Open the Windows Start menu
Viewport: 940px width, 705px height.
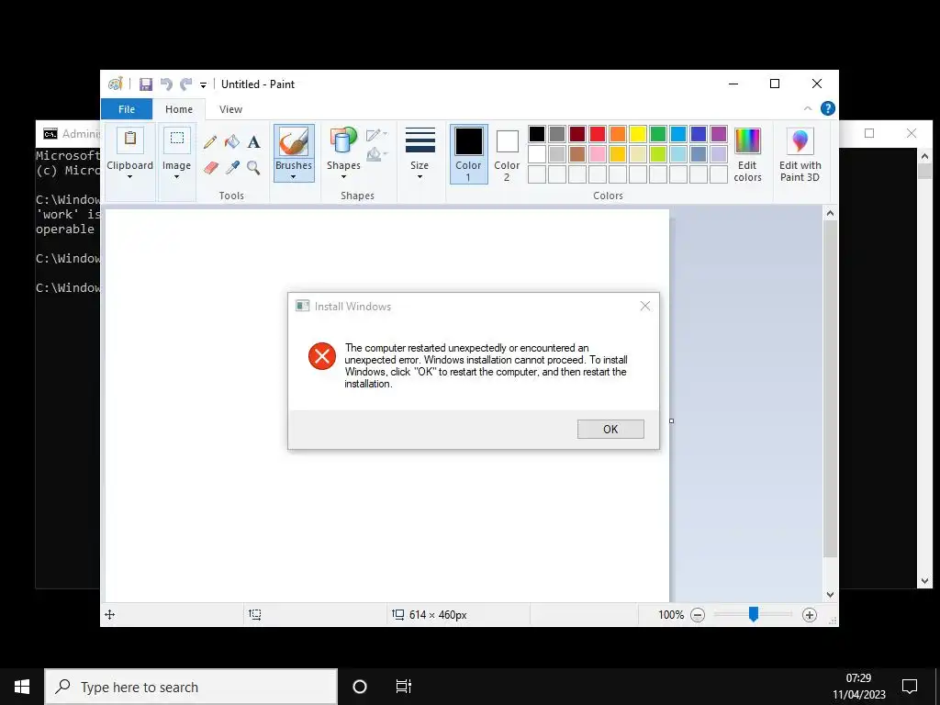(22, 687)
